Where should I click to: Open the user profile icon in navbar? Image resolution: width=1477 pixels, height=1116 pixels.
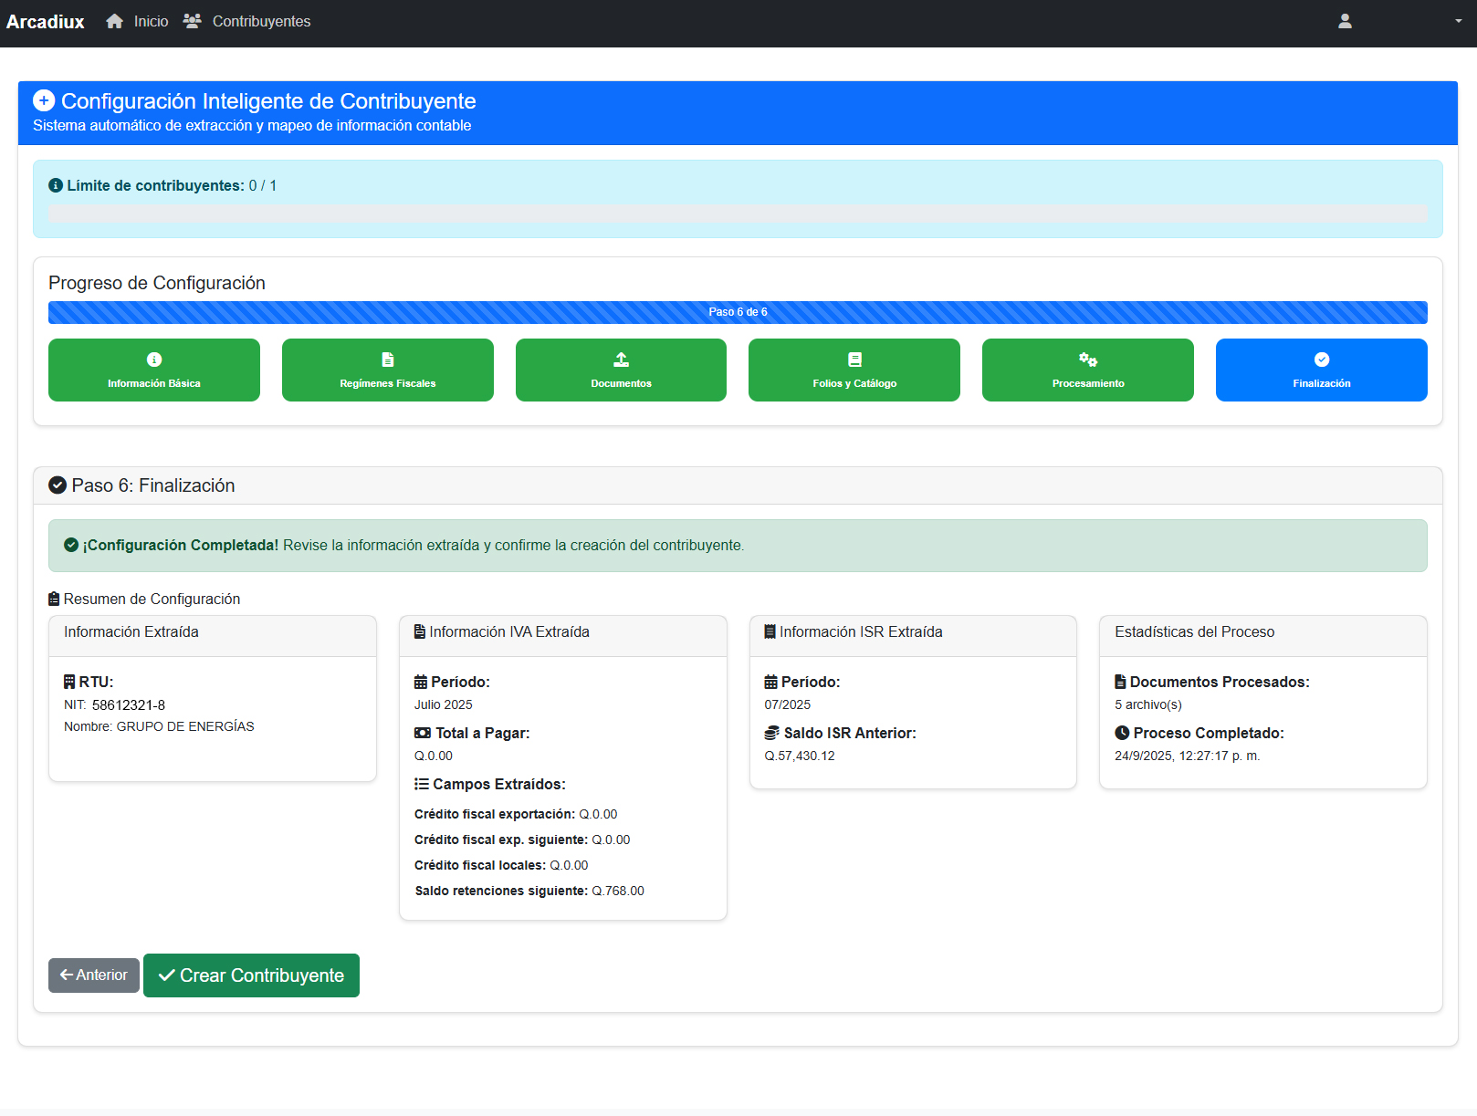[x=1345, y=21]
